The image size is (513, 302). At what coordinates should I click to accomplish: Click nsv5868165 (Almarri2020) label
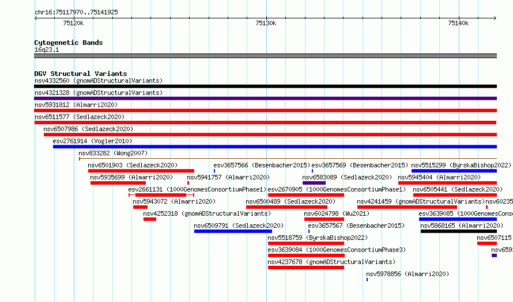tap(462, 225)
